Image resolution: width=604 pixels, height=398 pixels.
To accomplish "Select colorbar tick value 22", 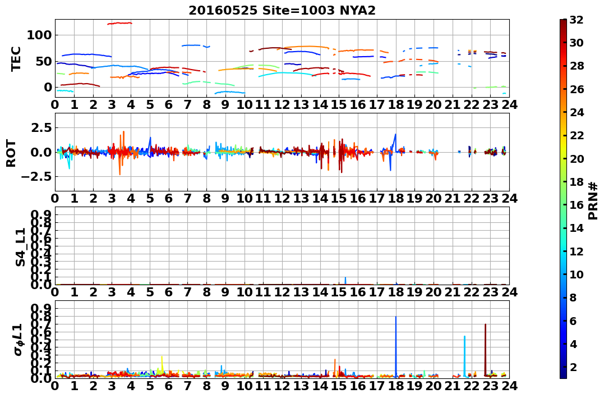I will pyautogui.click(x=577, y=135).
